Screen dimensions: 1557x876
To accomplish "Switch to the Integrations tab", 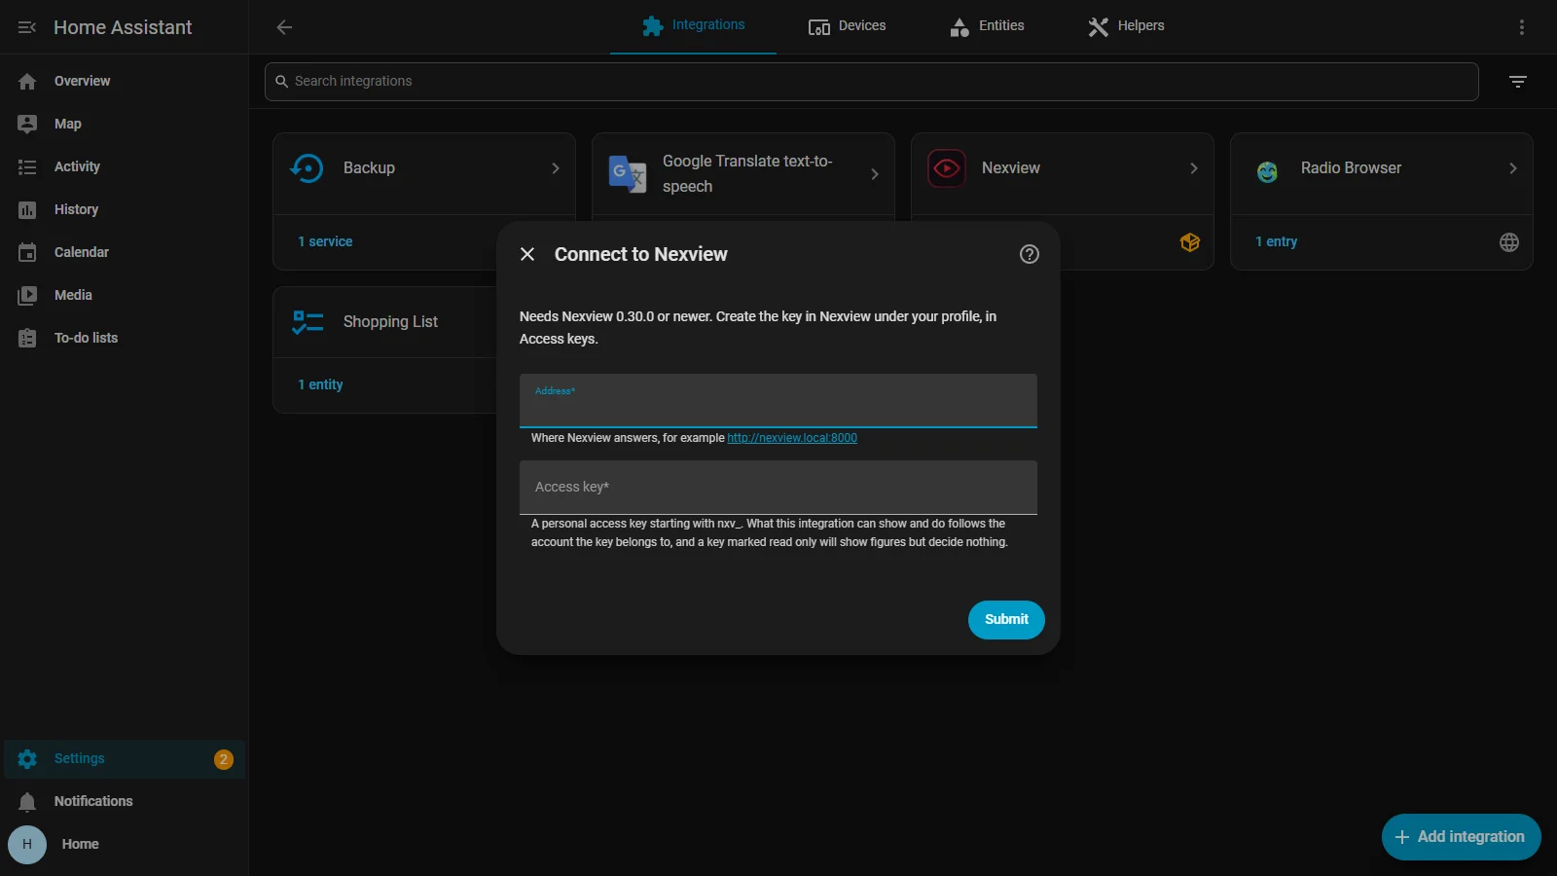I will point(693,26).
